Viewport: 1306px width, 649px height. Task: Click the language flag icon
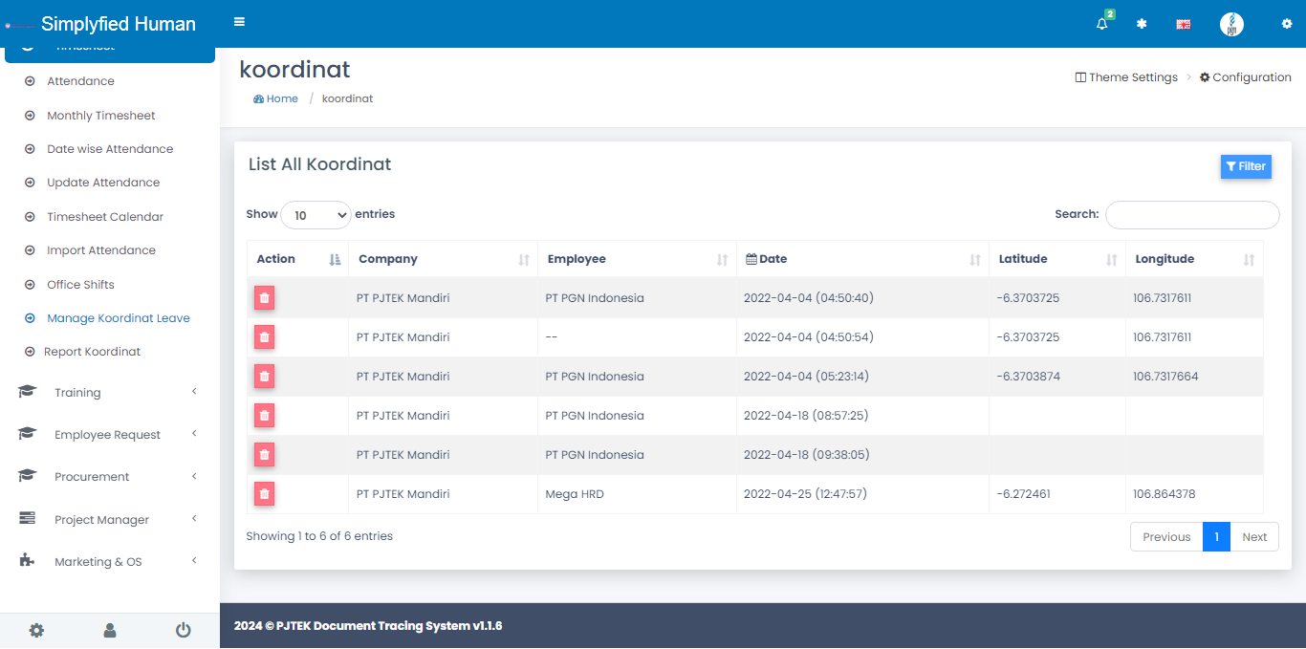click(1183, 24)
